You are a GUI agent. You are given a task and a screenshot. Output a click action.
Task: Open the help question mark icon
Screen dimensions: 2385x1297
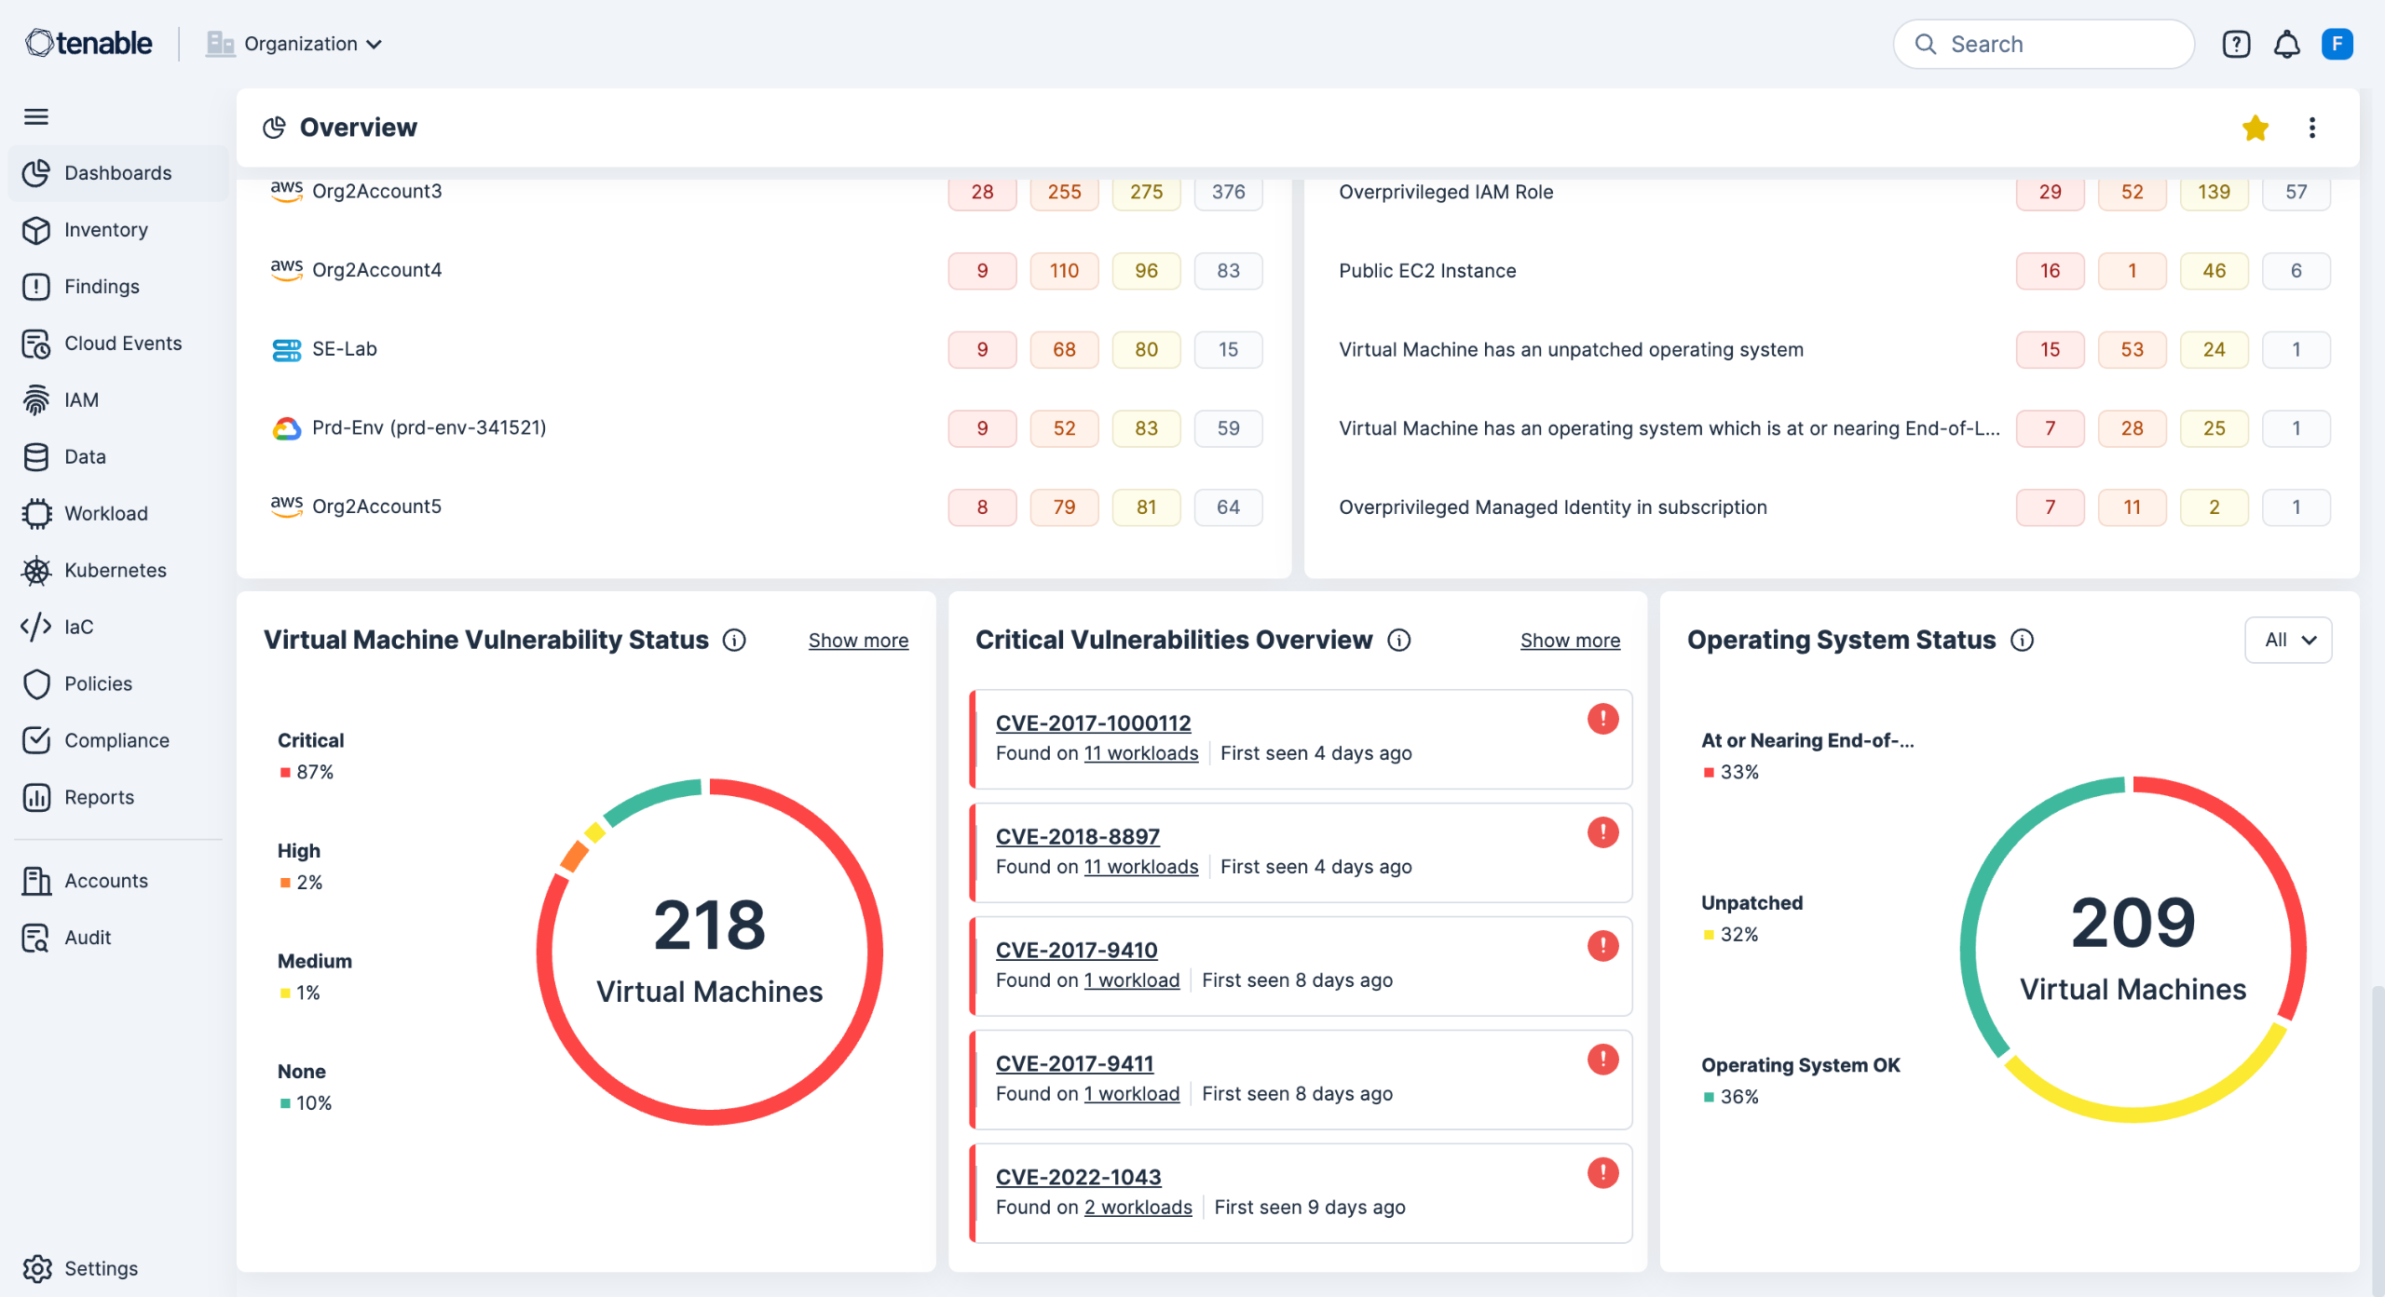pyautogui.click(x=2236, y=44)
